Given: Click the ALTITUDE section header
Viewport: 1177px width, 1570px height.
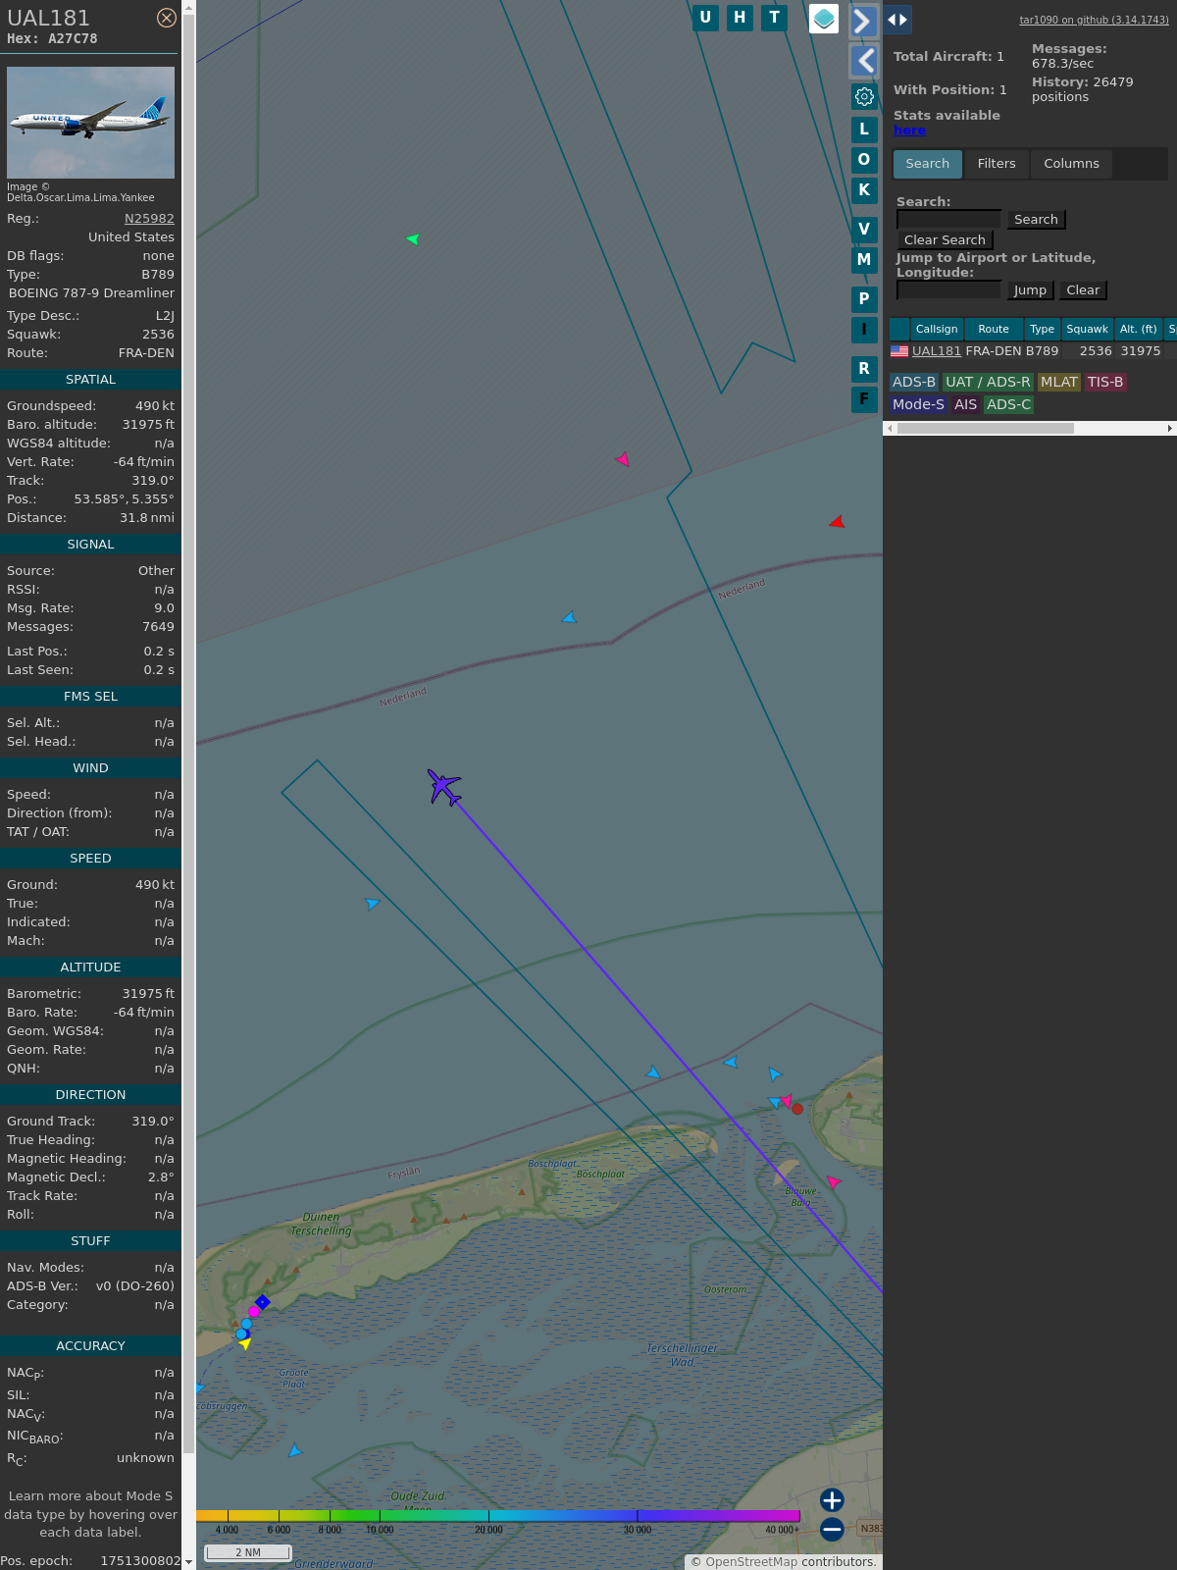Looking at the screenshot, I should click(90, 968).
